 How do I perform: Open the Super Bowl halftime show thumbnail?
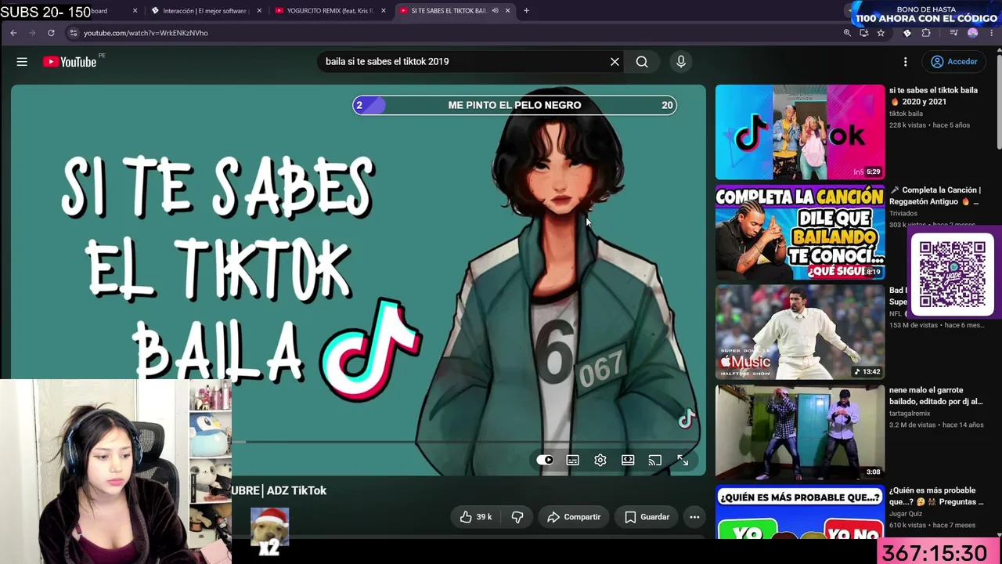(x=800, y=333)
